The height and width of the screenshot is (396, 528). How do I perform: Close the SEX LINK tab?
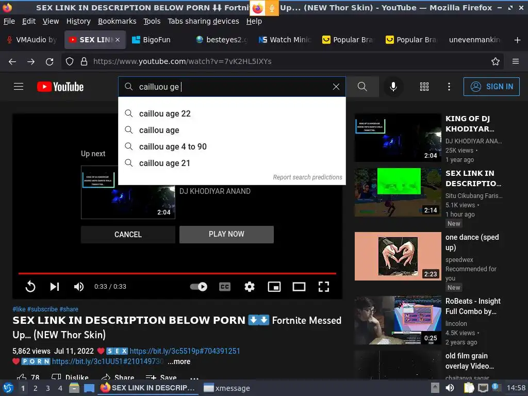point(118,40)
